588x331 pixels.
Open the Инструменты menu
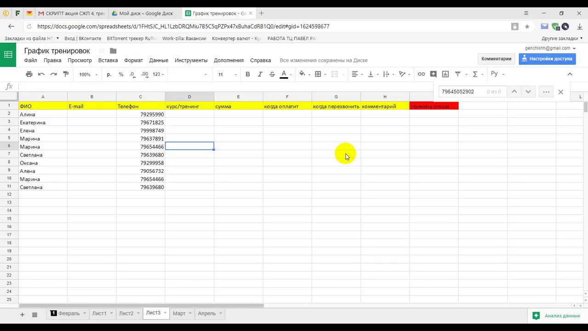[191, 60]
